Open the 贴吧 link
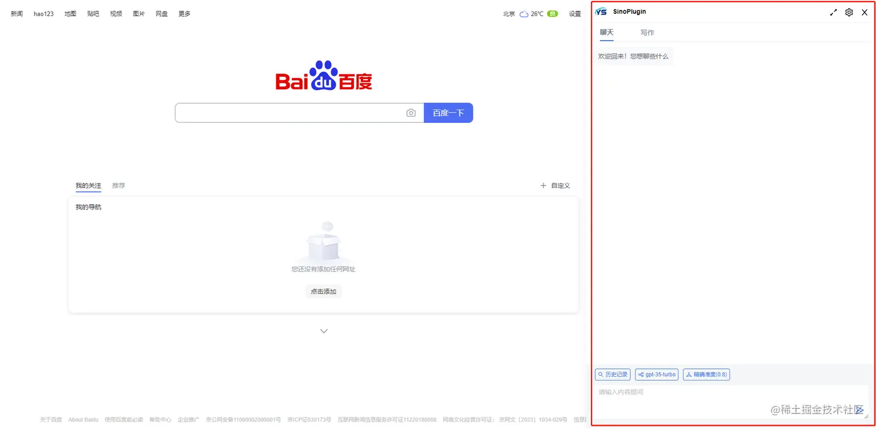Screen dimensions: 876x428 [x=93, y=14]
